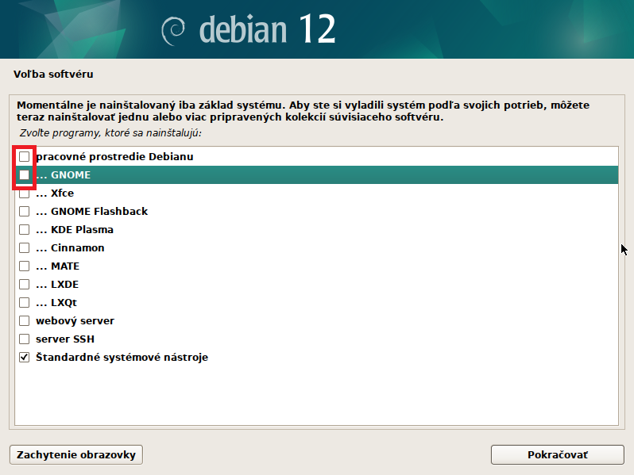Enable the Cinnamon checkbox
The width and height of the screenshot is (634, 475).
(25, 248)
